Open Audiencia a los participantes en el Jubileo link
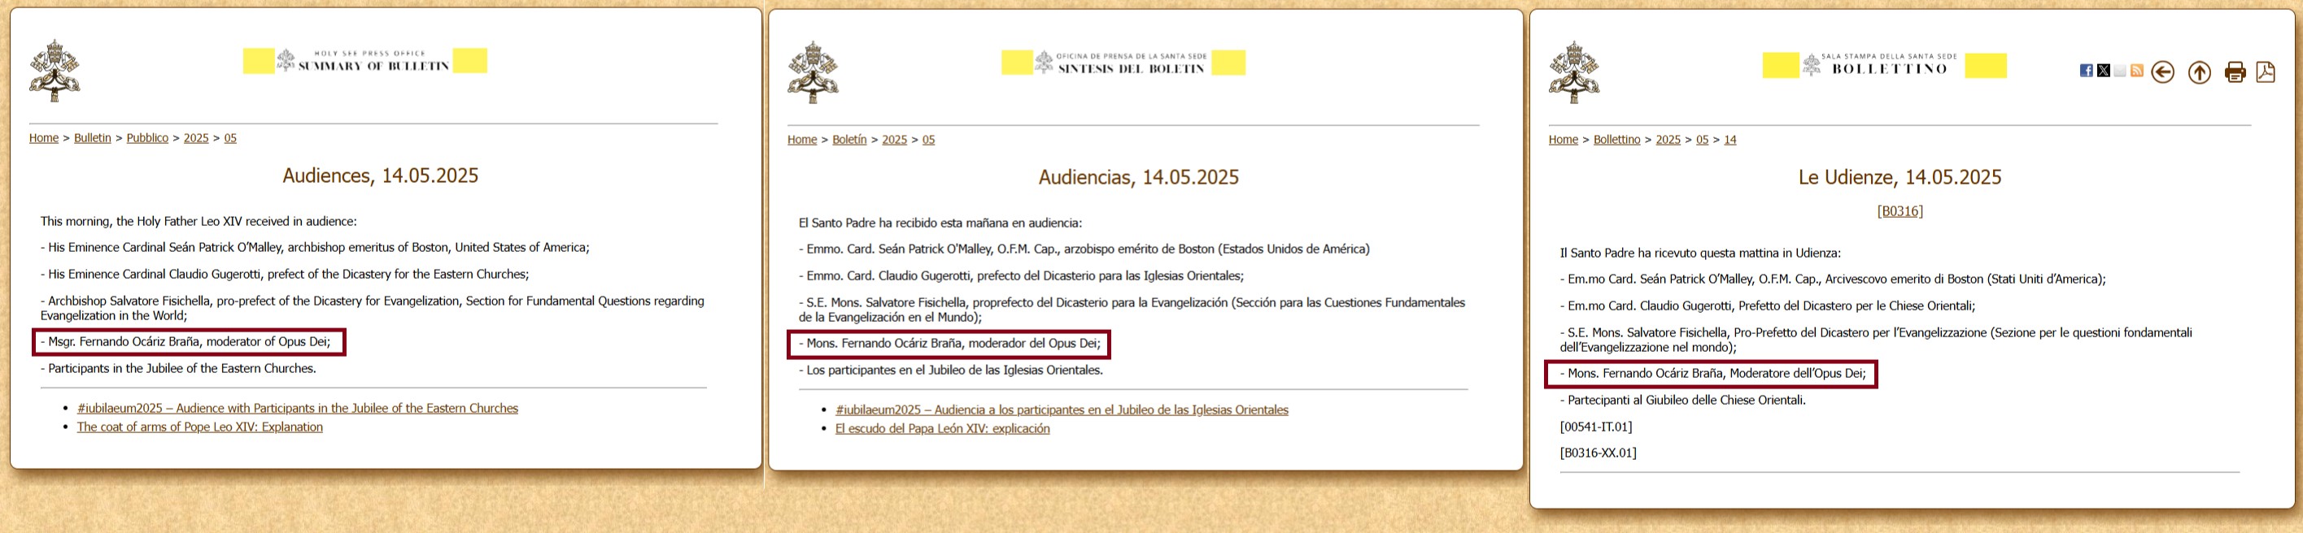Viewport: 2303px width, 533px height. 1062,409
